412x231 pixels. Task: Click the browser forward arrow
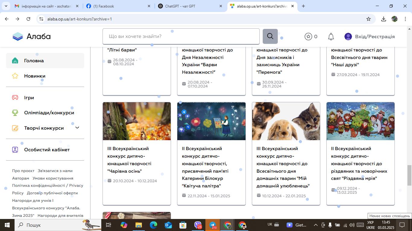point(17,19)
